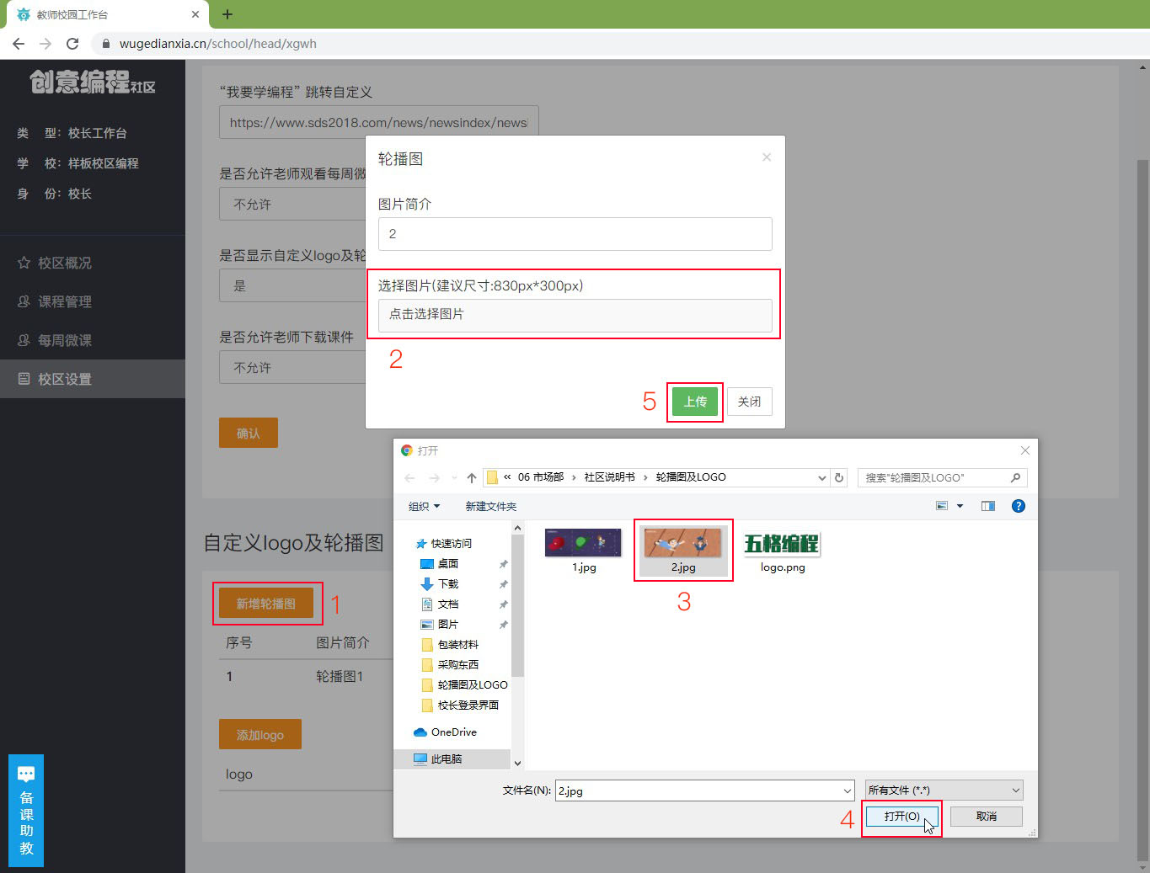Click the orange 确认 button
This screenshot has height=873, width=1150.
[249, 433]
